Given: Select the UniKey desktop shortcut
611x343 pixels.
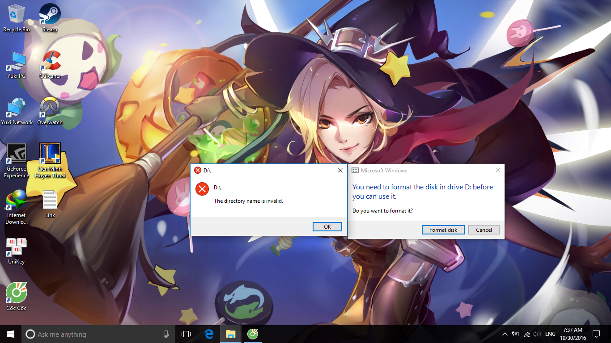Looking at the screenshot, I should pos(17,251).
